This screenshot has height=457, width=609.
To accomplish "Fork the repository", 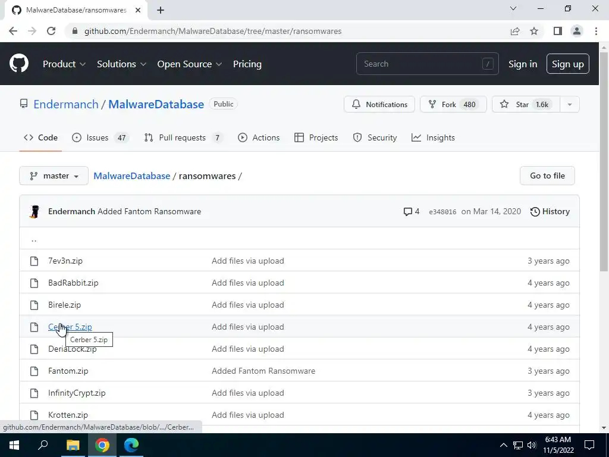I will tap(453, 104).
